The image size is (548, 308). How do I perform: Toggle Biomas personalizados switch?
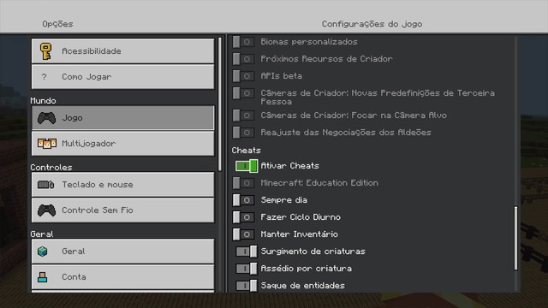(243, 42)
